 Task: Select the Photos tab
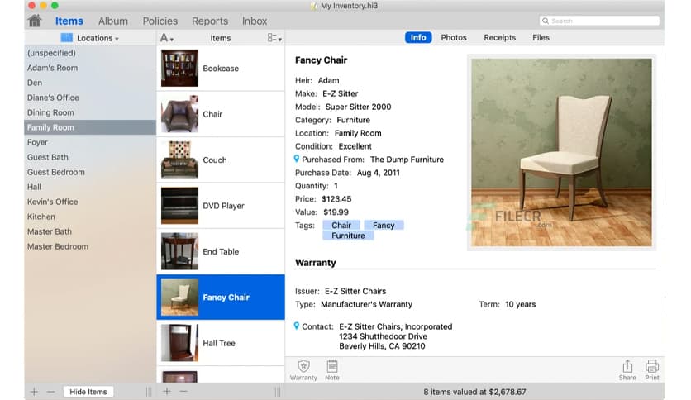click(x=454, y=37)
